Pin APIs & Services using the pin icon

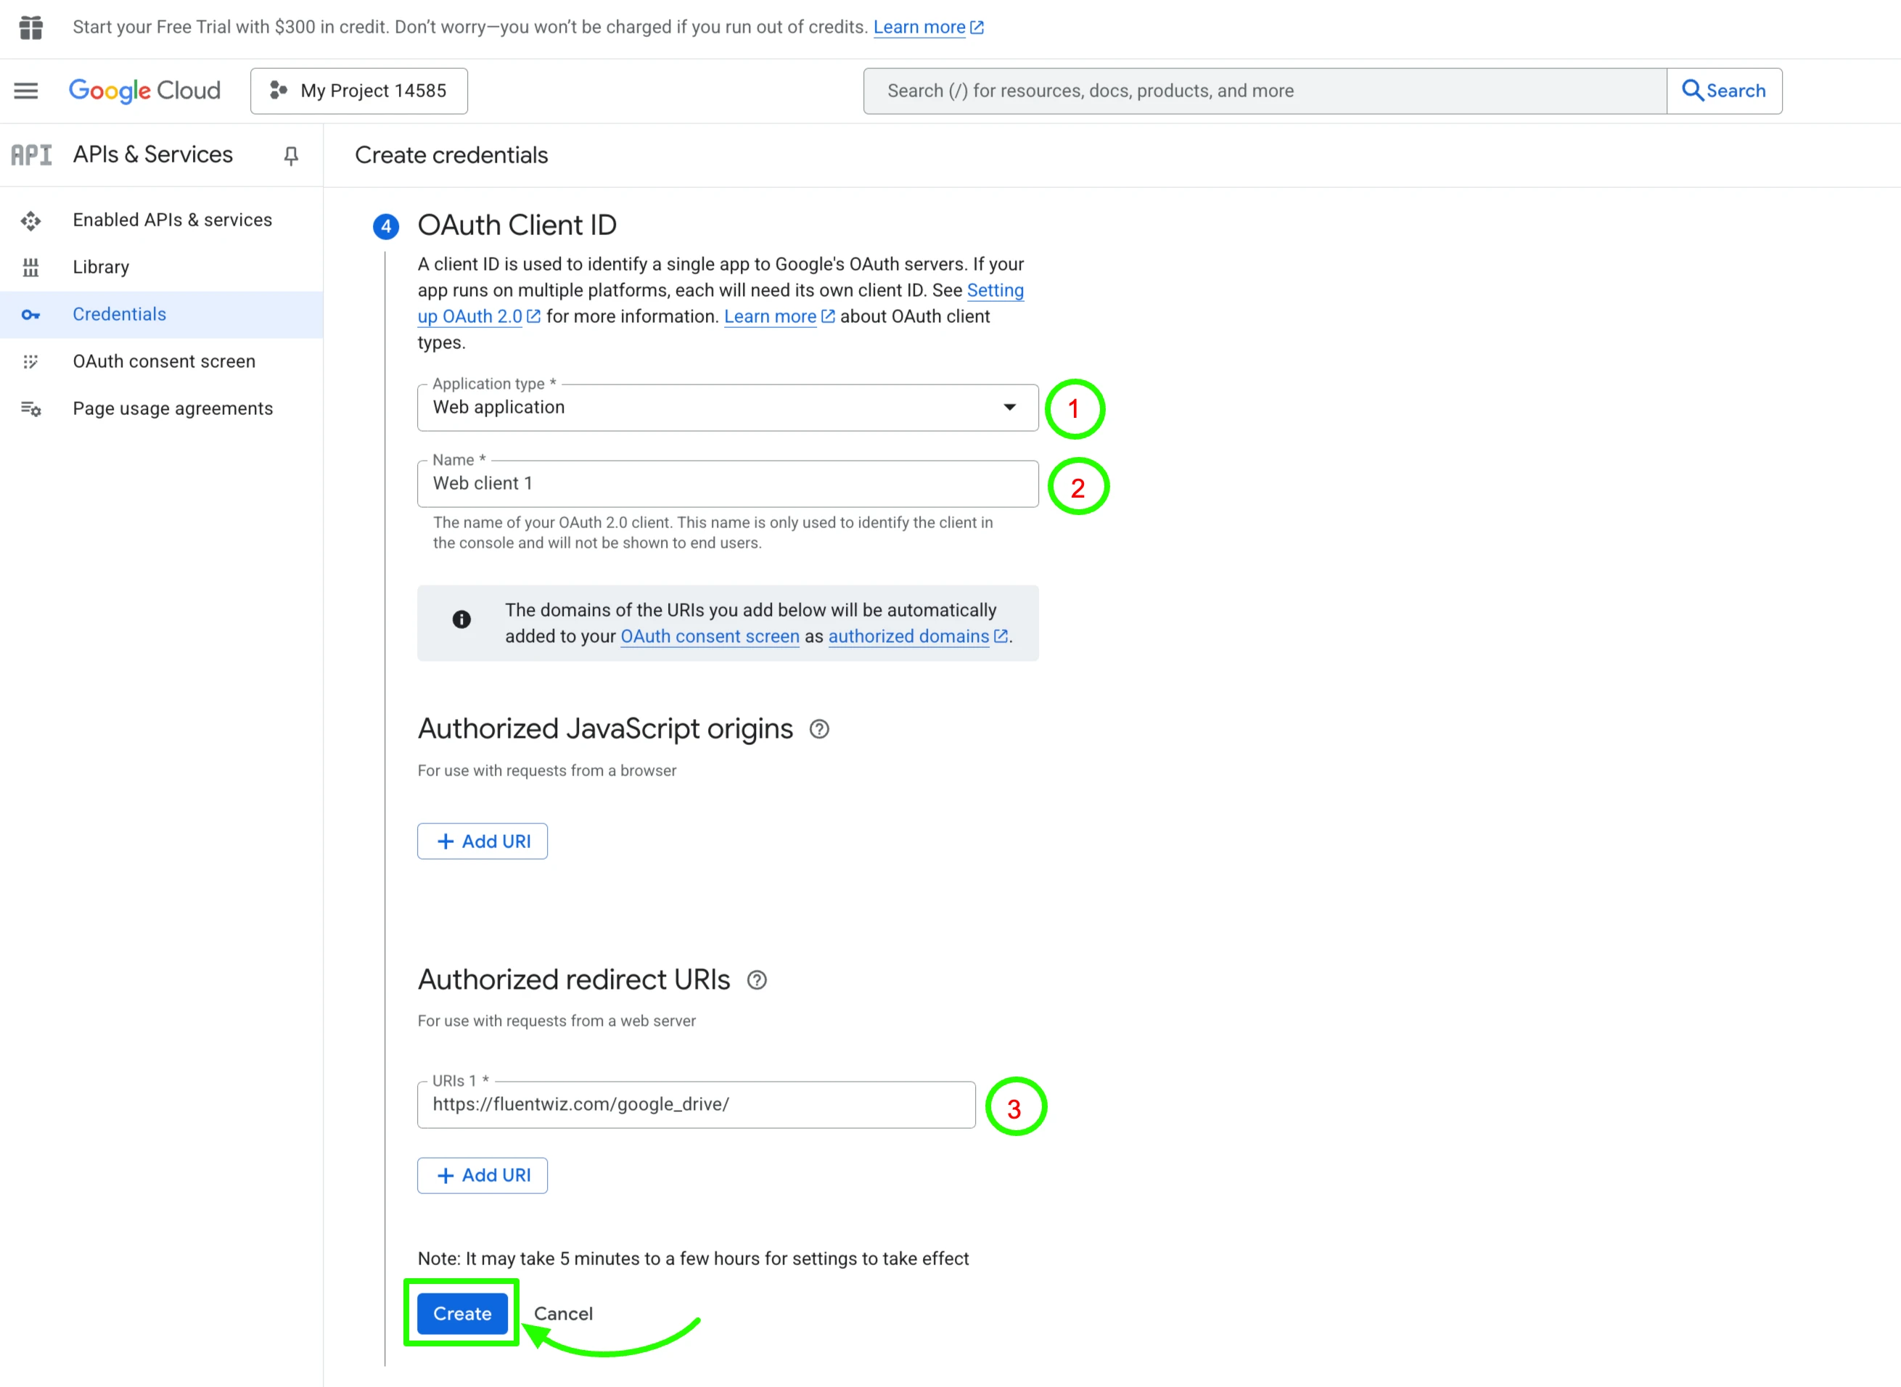click(290, 155)
